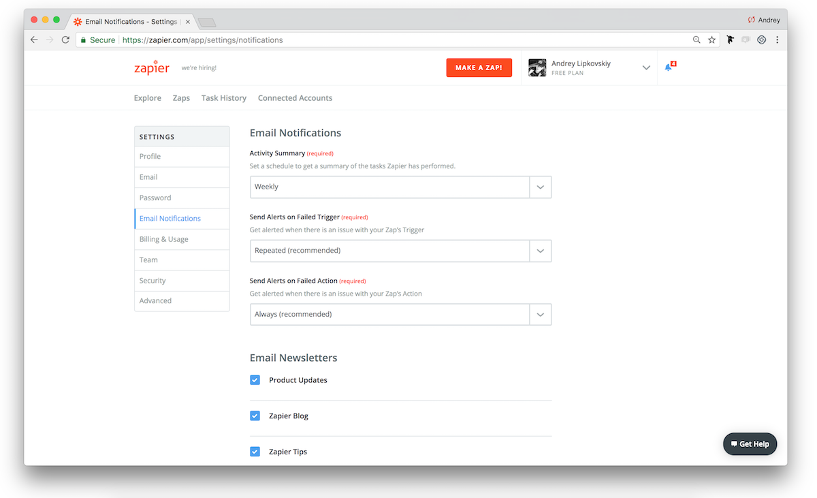Uncheck the Product Updates checkbox
This screenshot has width=817, height=498.
tap(255, 380)
